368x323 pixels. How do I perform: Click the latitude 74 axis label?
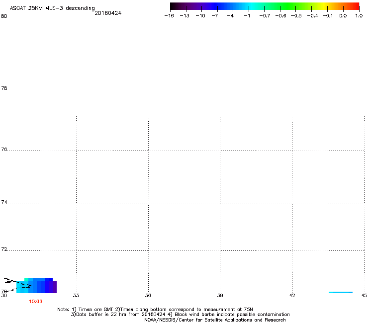coord(4,202)
